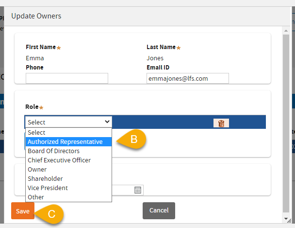Choose the blank Select option in list
The width and height of the screenshot is (295, 228).
point(68,132)
